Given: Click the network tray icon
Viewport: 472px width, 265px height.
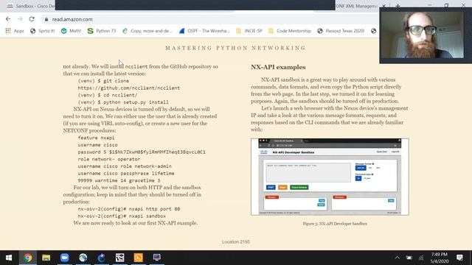Looking at the screenshot, I should coord(421,258).
